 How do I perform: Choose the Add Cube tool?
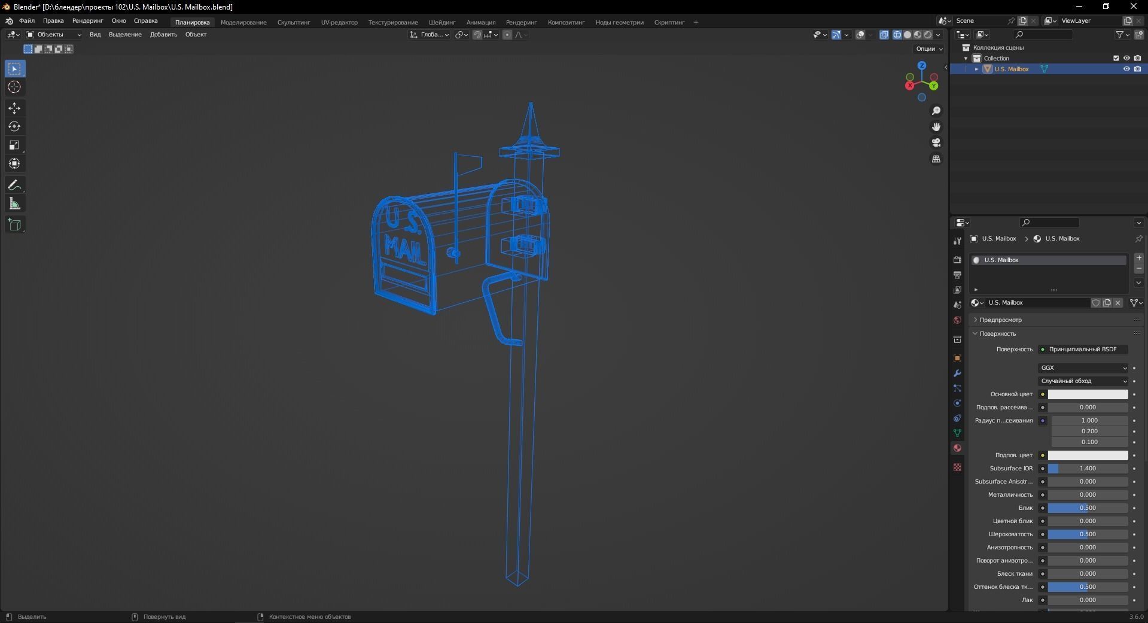point(15,225)
